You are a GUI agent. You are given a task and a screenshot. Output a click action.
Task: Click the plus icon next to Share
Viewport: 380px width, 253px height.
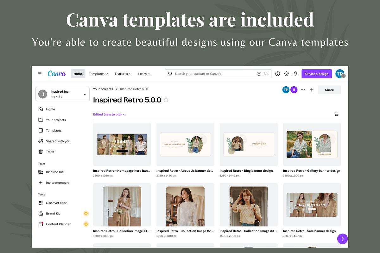(312, 90)
